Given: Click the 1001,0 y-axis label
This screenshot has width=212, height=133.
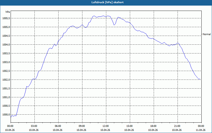Looking at the screenshot, I should pyautogui.click(x=6, y=97).
